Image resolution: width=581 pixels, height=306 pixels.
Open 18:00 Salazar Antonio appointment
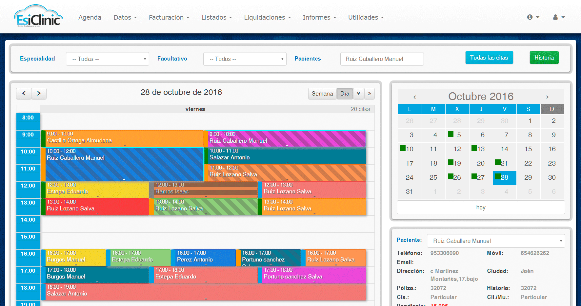(204, 292)
